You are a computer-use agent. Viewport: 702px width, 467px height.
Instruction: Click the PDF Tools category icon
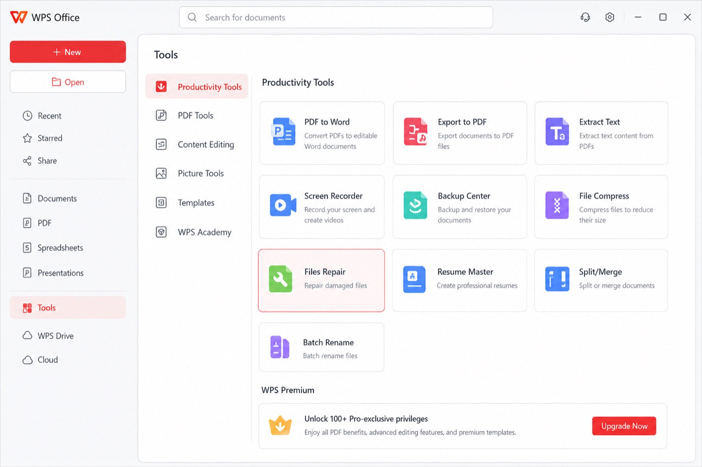coord(161,115)
